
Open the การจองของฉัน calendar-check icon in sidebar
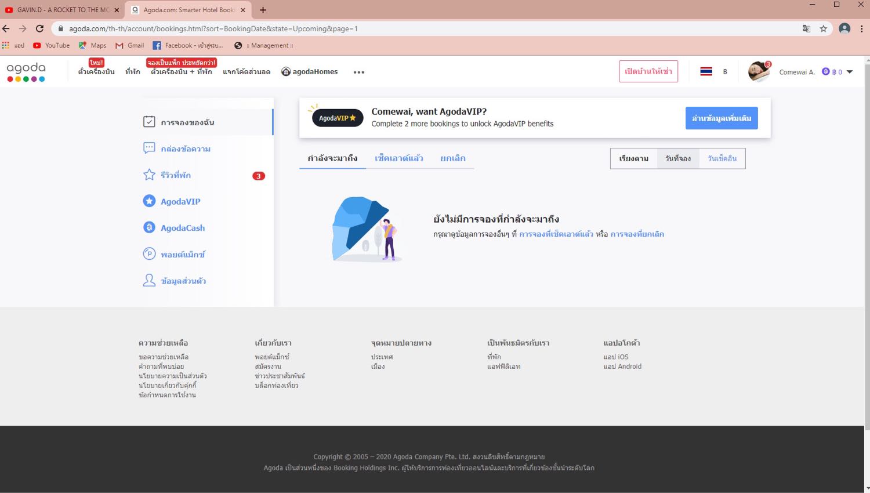149,122
